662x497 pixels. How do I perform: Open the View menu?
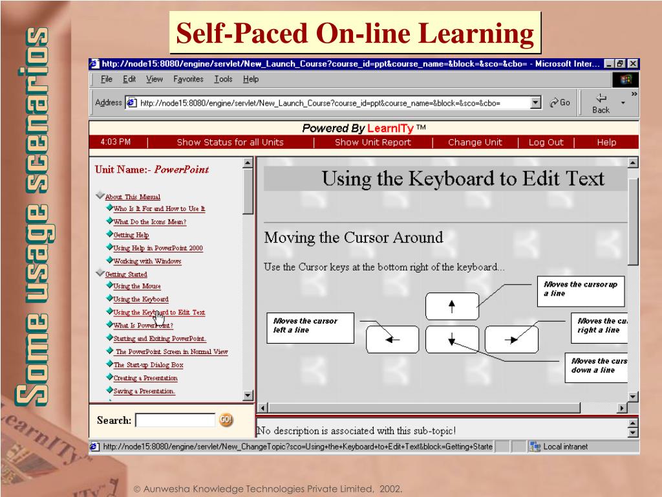(154, 79)
